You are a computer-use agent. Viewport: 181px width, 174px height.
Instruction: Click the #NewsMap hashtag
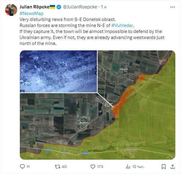[x=31, y=13]
